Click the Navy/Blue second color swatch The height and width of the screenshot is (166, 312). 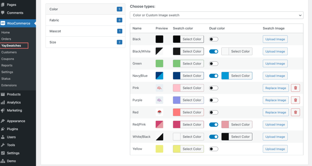pos(225,76)
